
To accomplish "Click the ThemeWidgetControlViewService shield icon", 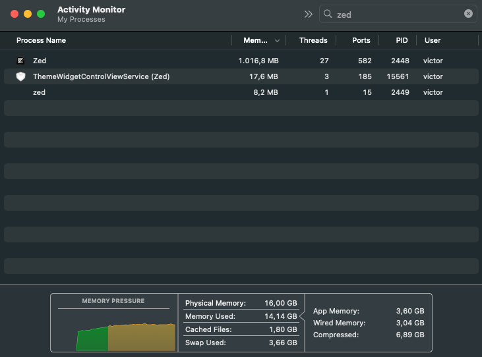I will [x=20, y=76].
